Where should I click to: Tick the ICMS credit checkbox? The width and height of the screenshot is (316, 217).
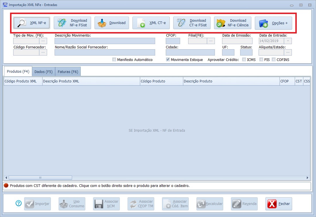[x=244, y=60]
